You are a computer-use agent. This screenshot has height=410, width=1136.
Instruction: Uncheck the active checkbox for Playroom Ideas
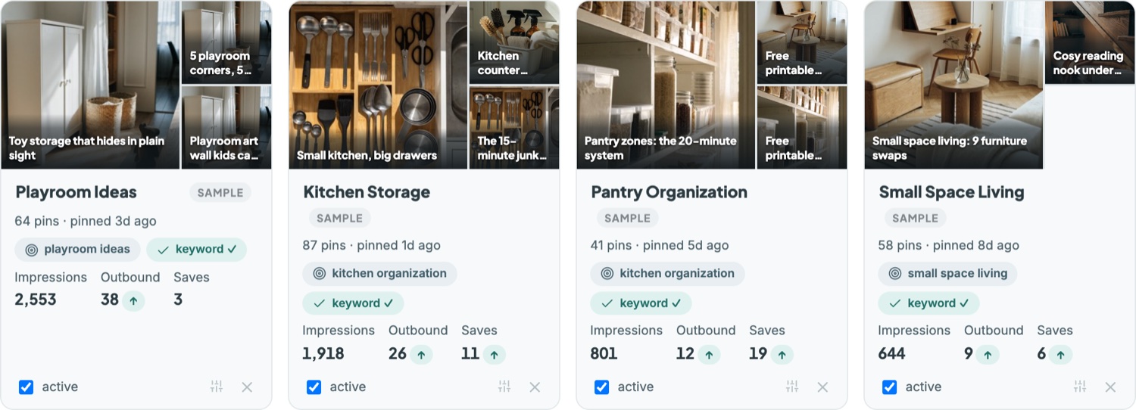coord(27,387)
